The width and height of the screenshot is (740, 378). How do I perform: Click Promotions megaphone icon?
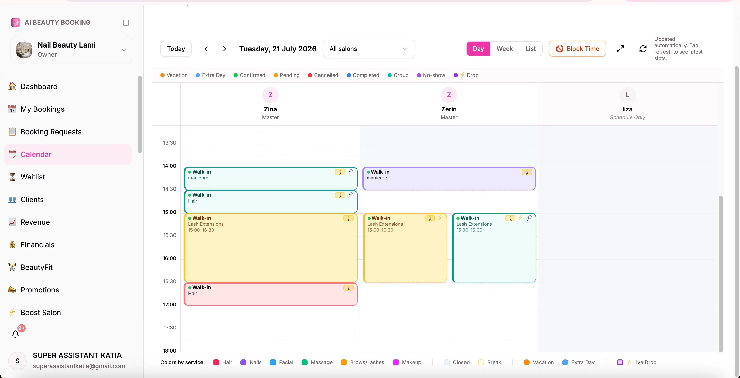click(12, 290)
